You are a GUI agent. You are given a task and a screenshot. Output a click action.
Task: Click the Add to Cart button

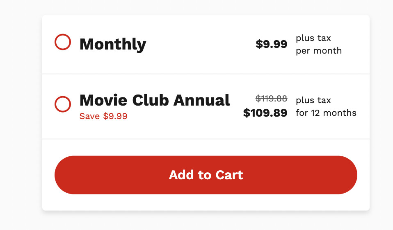pyautogui.click(x=206, y=175)
